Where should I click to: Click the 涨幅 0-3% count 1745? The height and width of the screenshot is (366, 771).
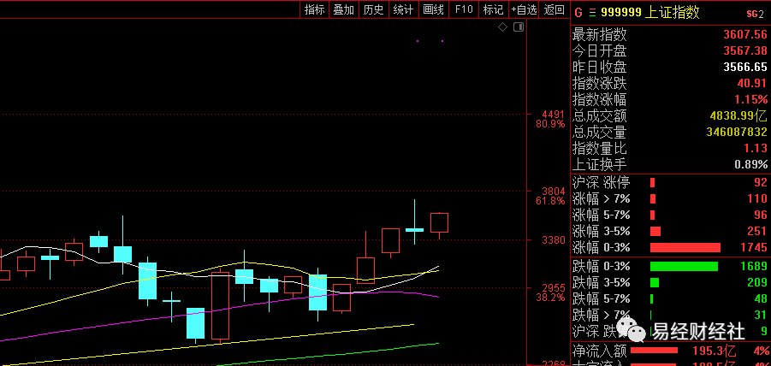[x=754, y=247]
